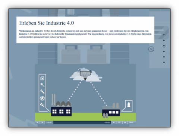Open the Menü in the video player
This screenshot has height=136, width=179.
pos(131,123)
